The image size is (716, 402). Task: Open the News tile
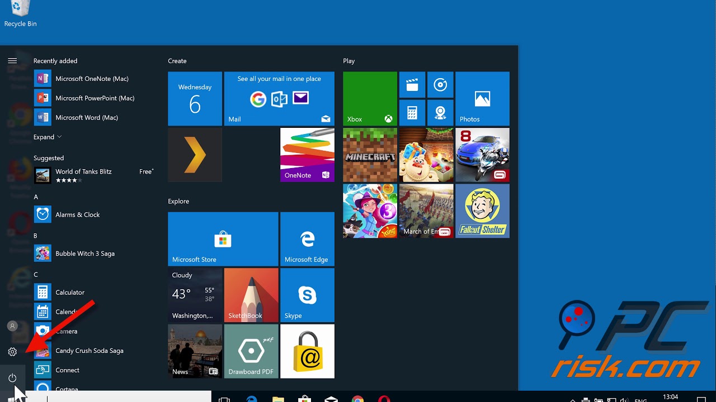tap(195, 351)
